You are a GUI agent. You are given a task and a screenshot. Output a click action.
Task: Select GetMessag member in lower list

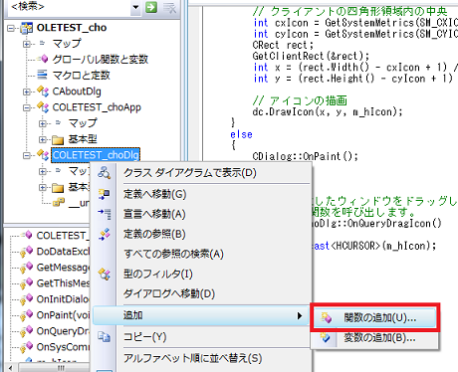pos(63,268)
